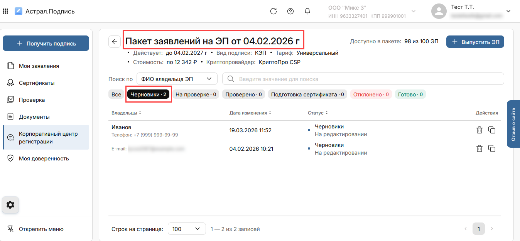520x241 pixels.
Task: Click the refresh icon in header
Action: [x=274, y=11]
